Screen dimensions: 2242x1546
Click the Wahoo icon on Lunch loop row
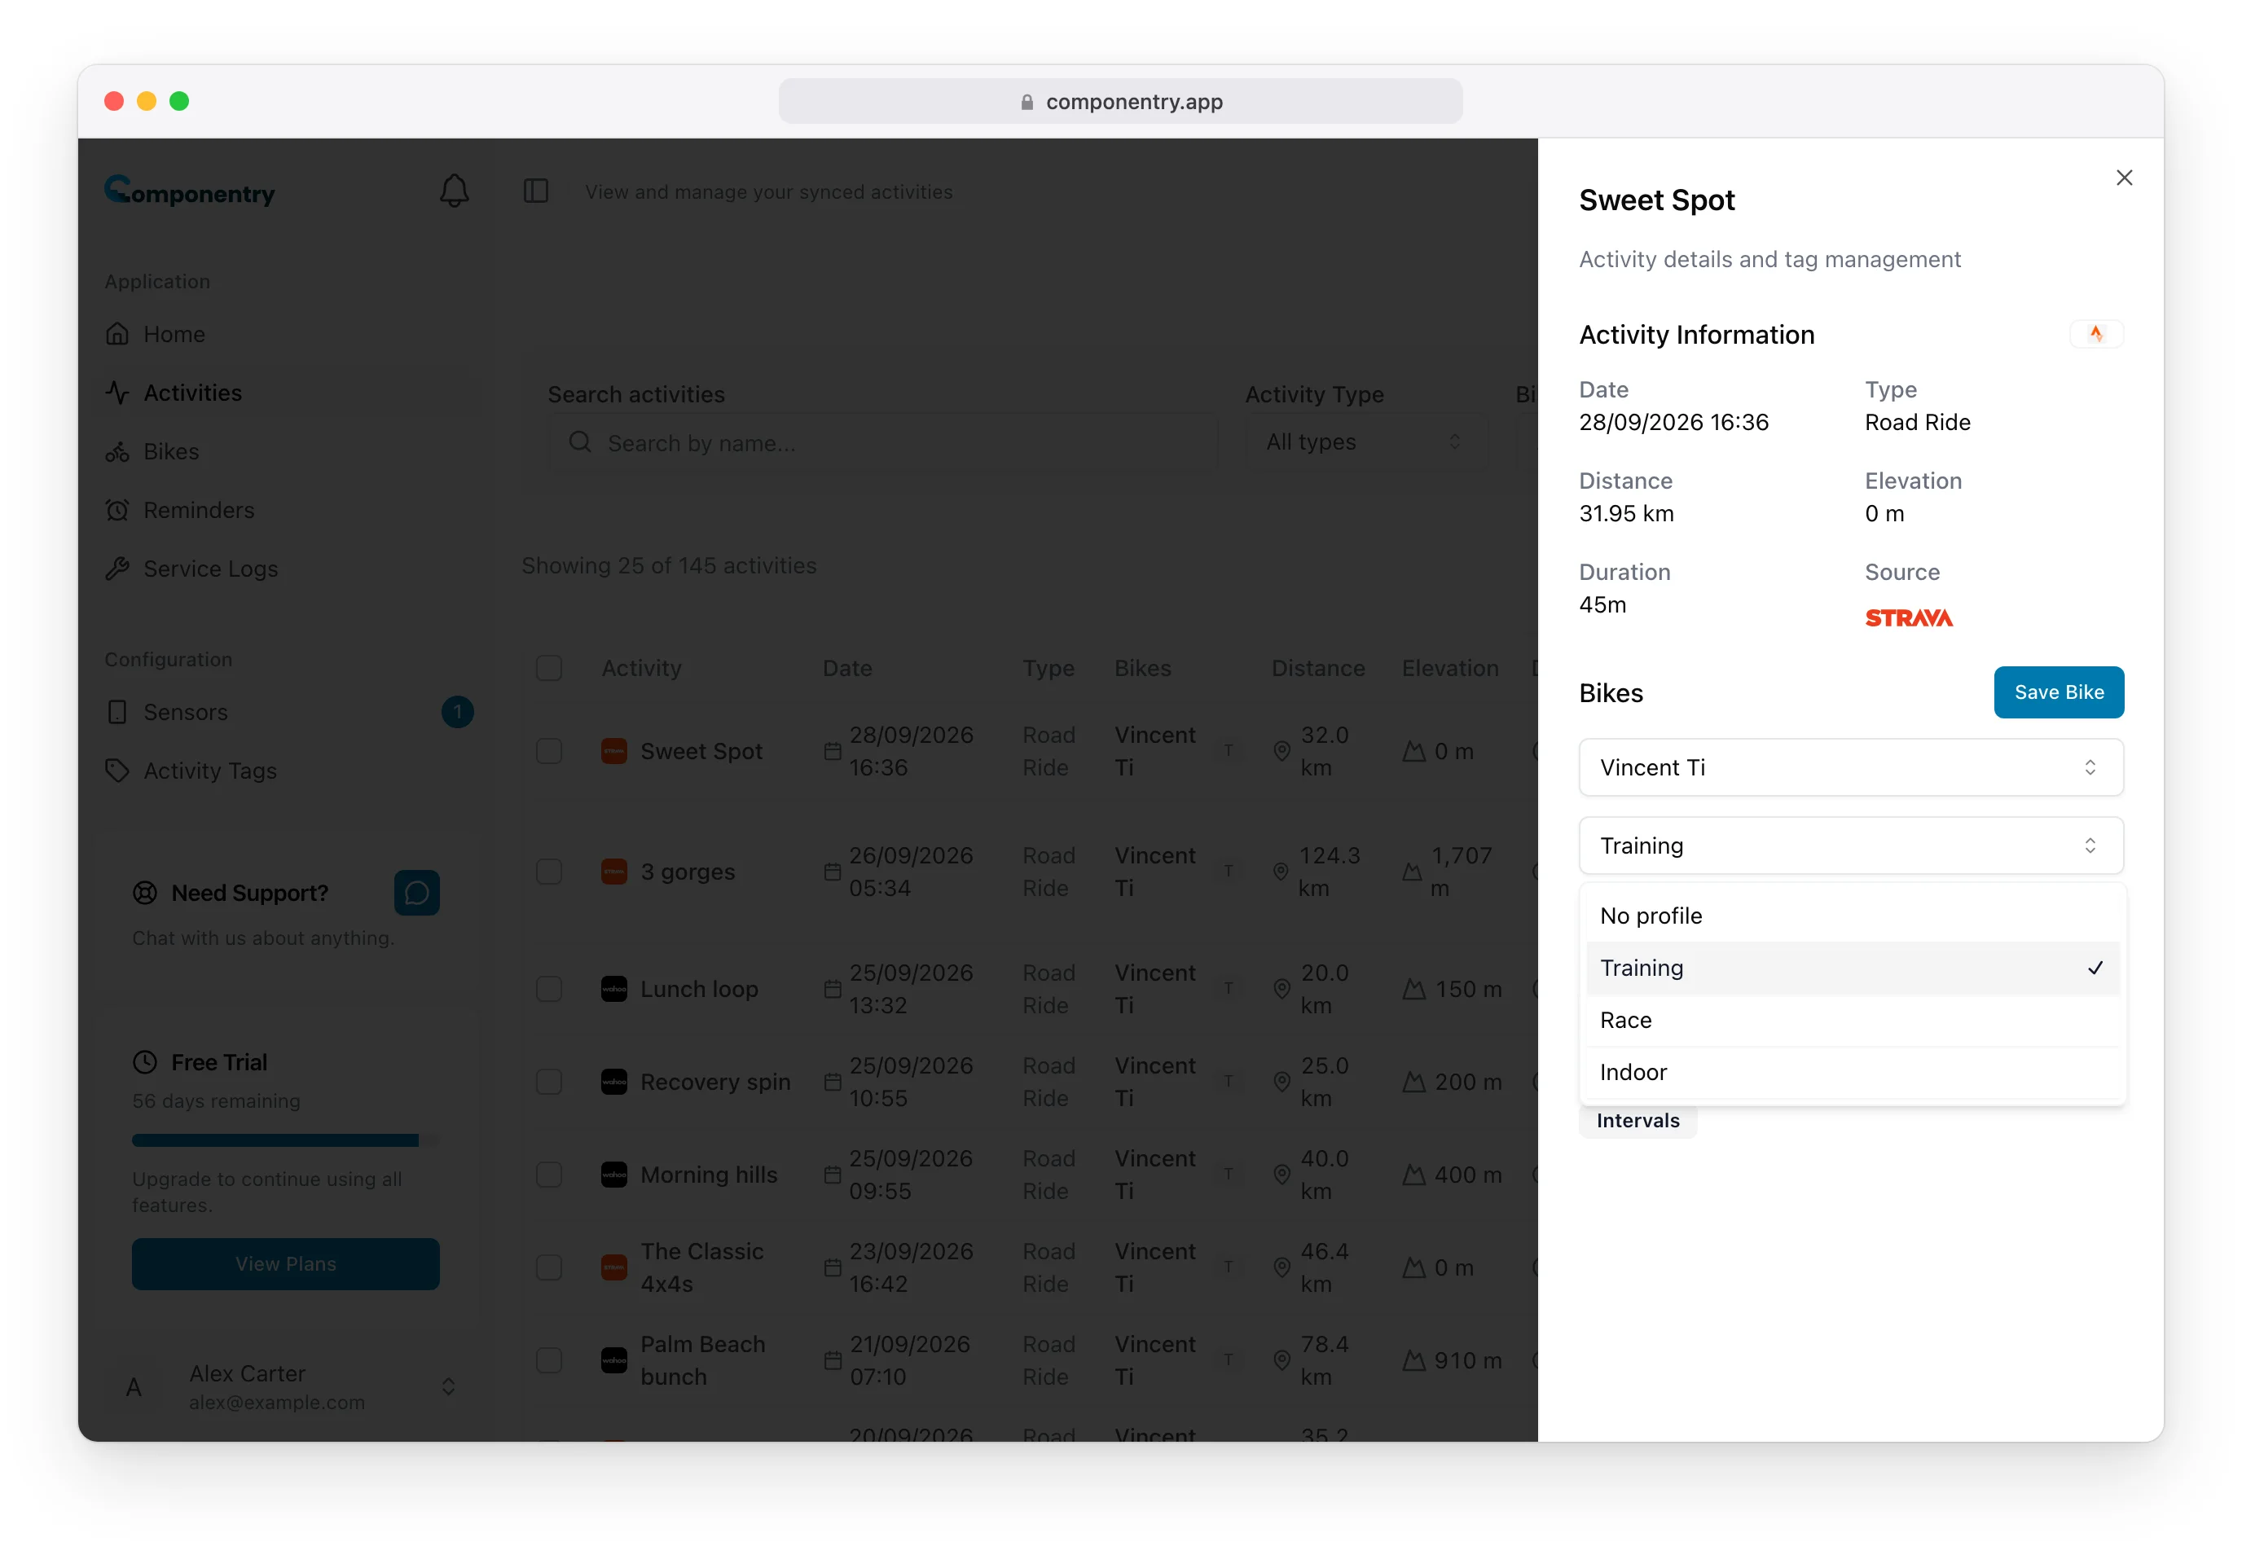coord(613,988)
